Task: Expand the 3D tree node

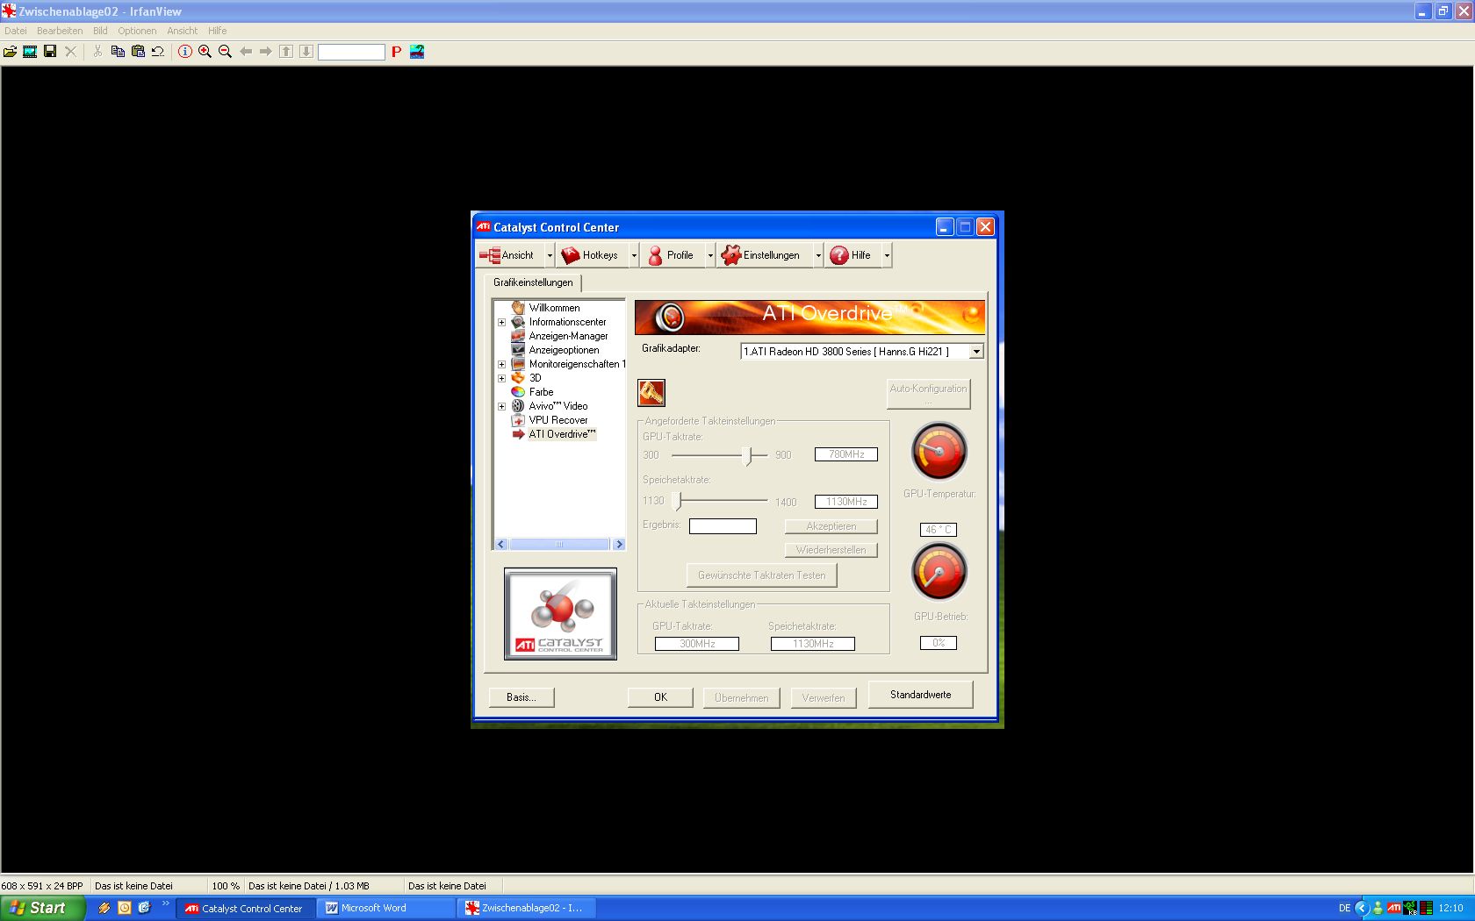Action: pyautogui.click(x=501, y=378)
